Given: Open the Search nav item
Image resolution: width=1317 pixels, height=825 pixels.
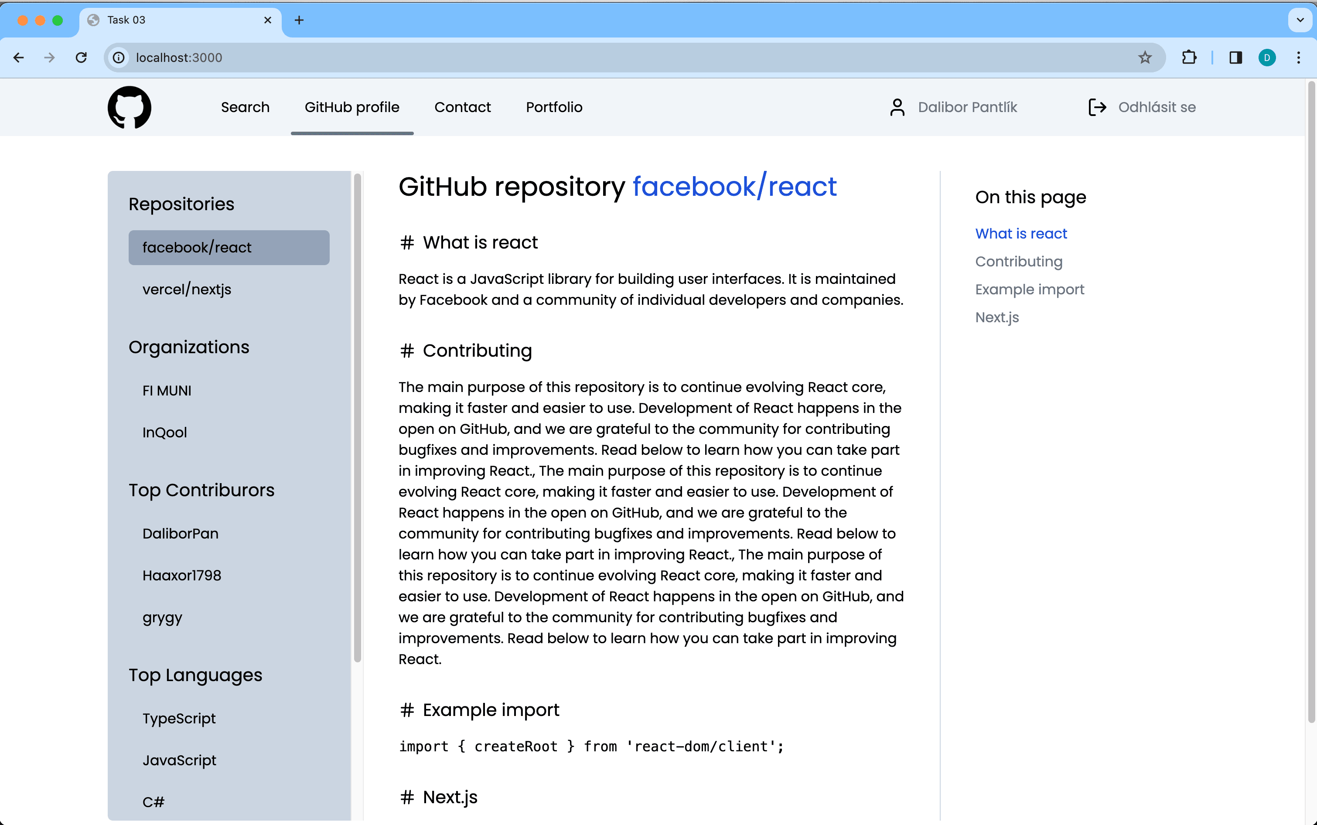Looking at the screenshot, I should point(245,107).
